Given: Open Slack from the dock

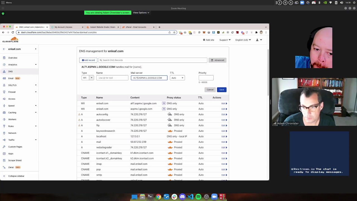Looking at the screenshot, I should coord(174,197).
